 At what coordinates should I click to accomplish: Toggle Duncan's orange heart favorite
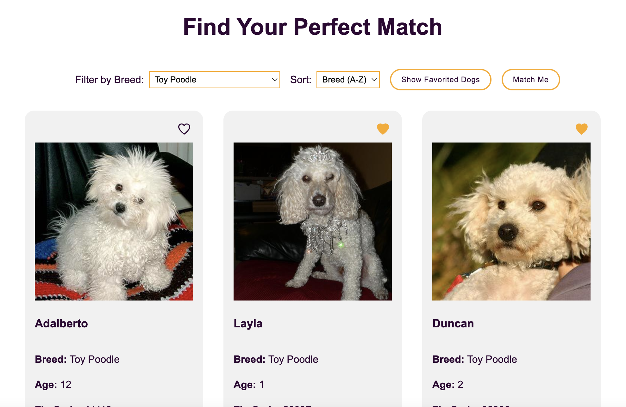[582, 129]
